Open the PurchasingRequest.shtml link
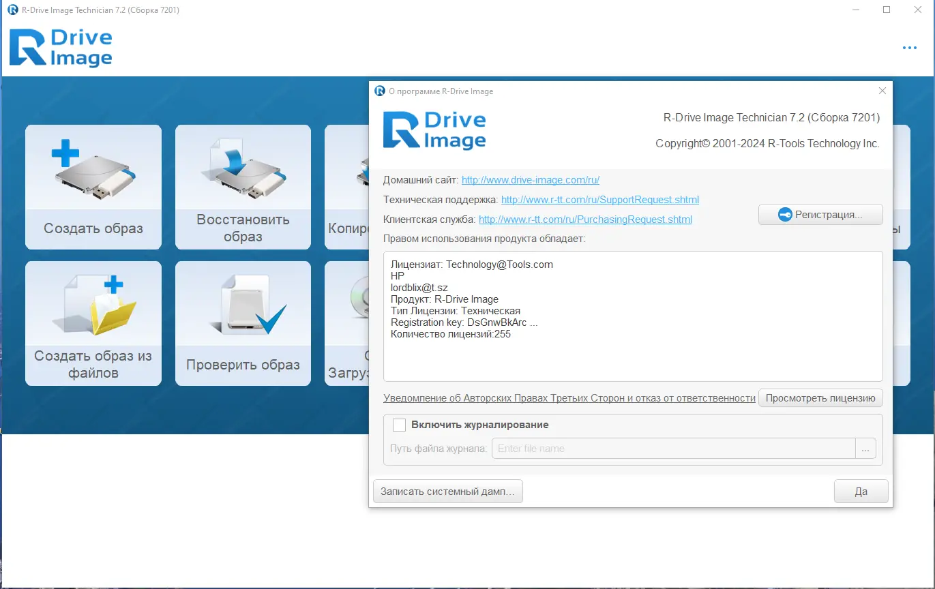The image size is (935, 589). coord(585,220)
